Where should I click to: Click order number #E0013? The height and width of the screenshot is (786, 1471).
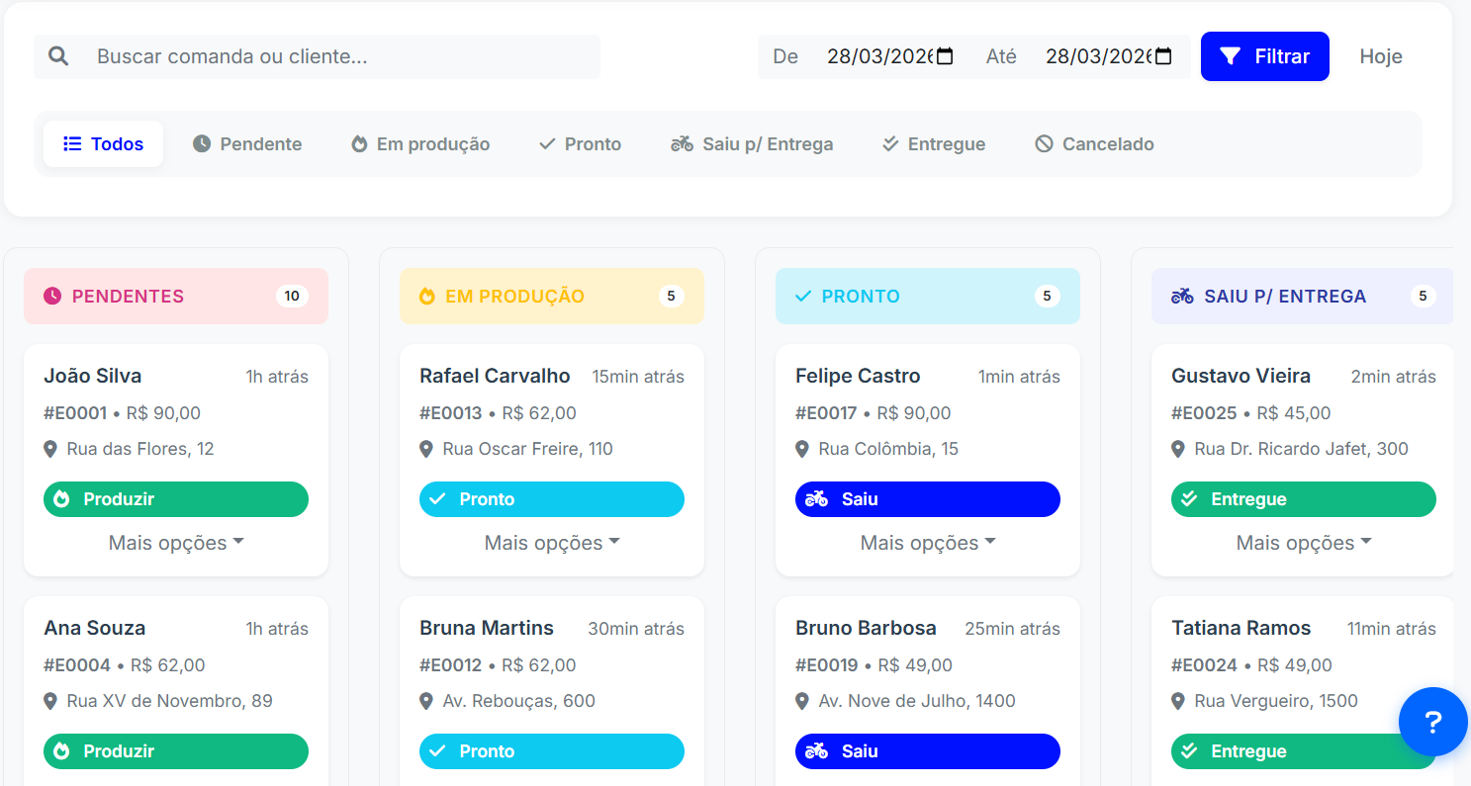point(451,413)
